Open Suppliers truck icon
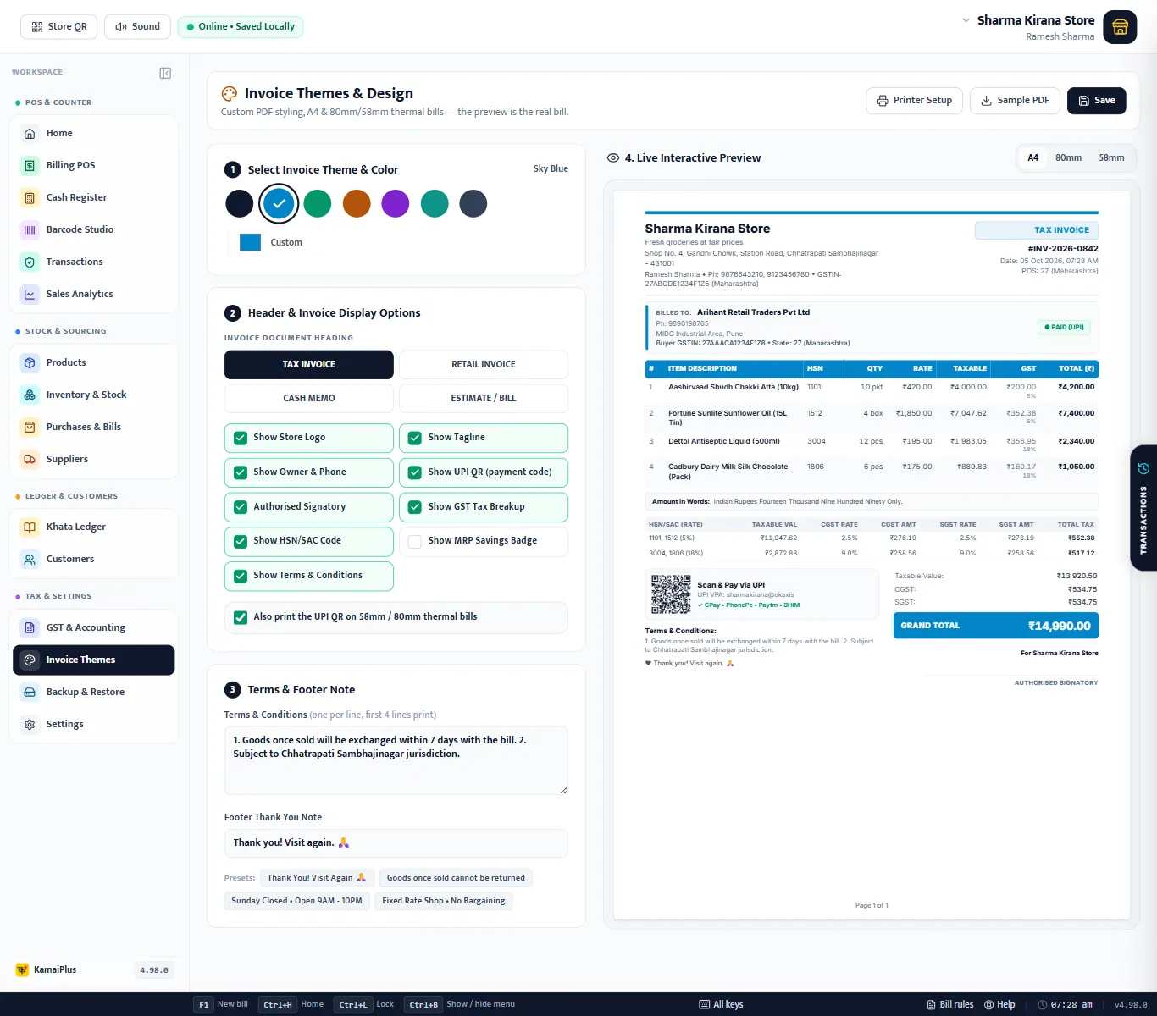Screen dimensions: 1157x1016 (x=30, y=459)
